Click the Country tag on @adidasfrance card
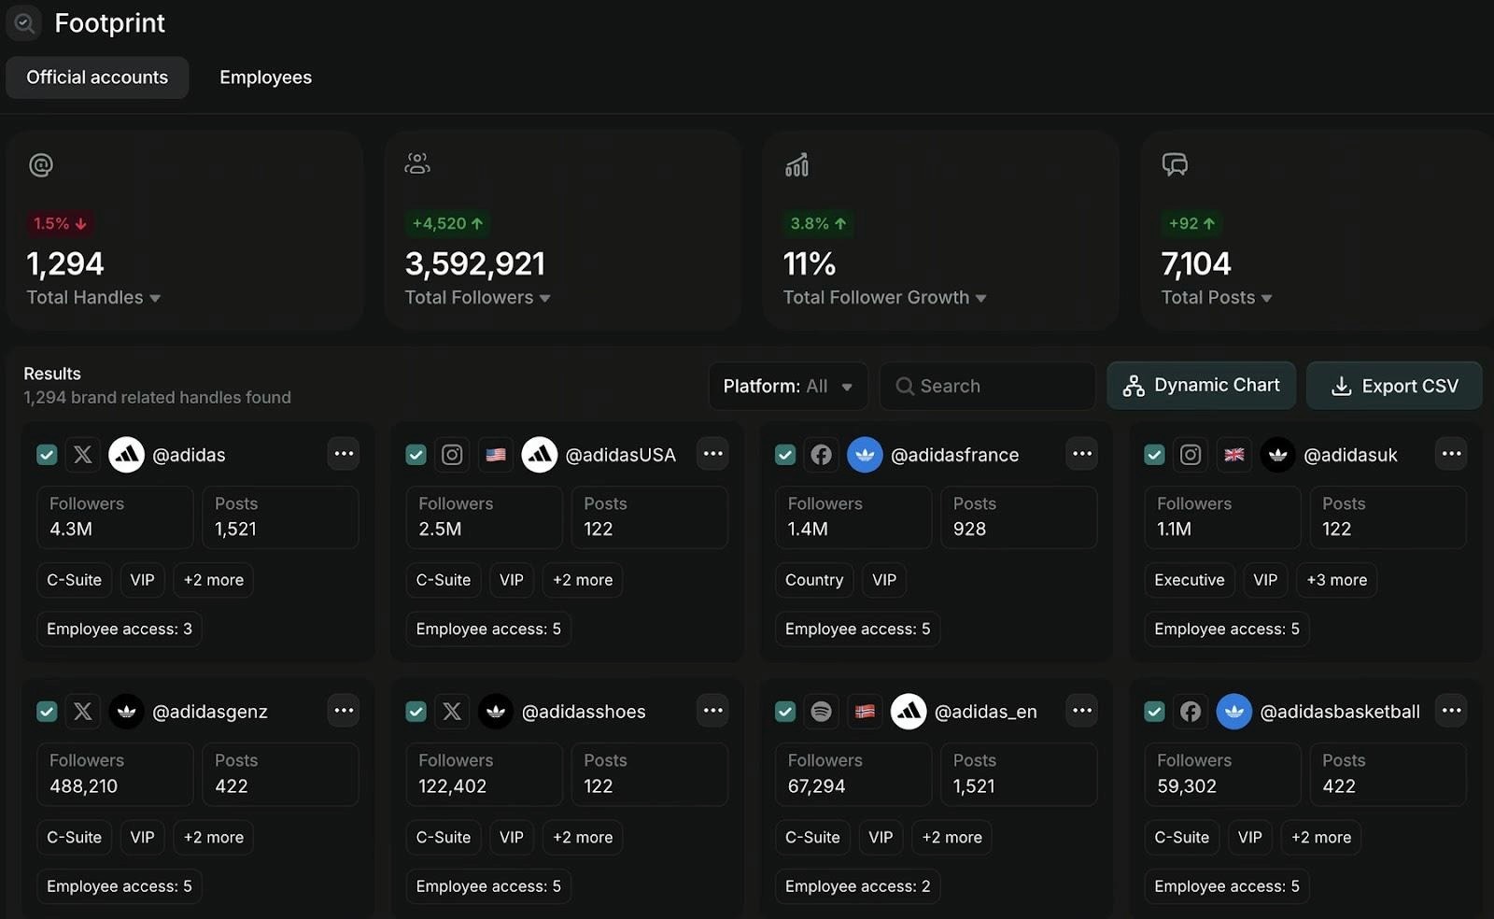The image size is (1494, 919). click(814, 580)
